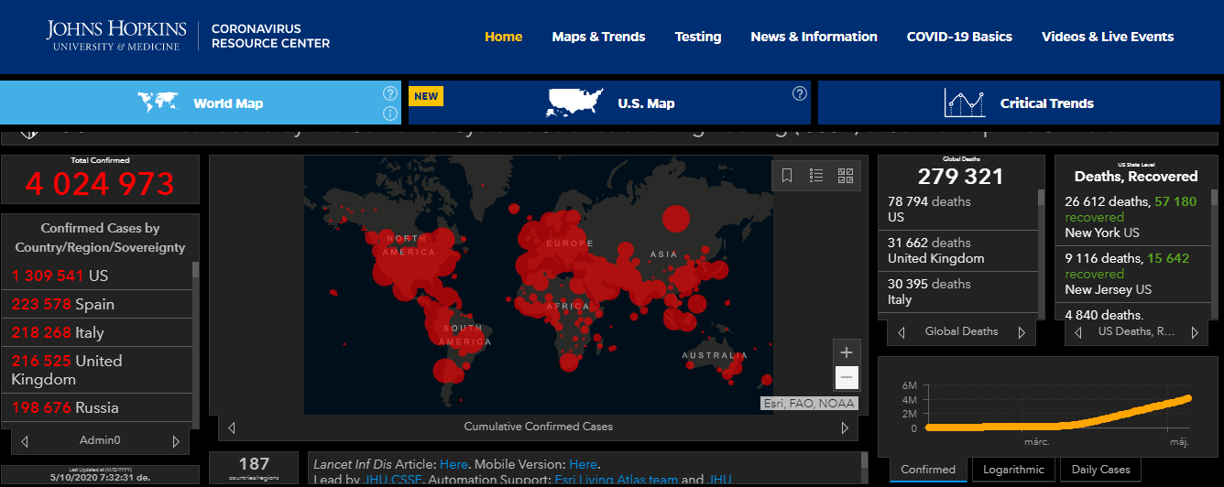This screenshot has width=1224, height=487.
Task: Click the 187 countries/regions count
Action: (x=254, y=465)
